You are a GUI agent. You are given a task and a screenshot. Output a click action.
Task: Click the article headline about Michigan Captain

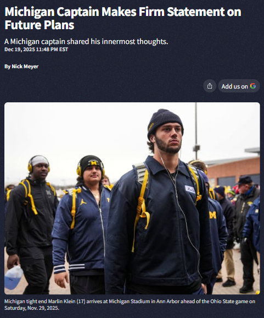(x=123, y=18)
